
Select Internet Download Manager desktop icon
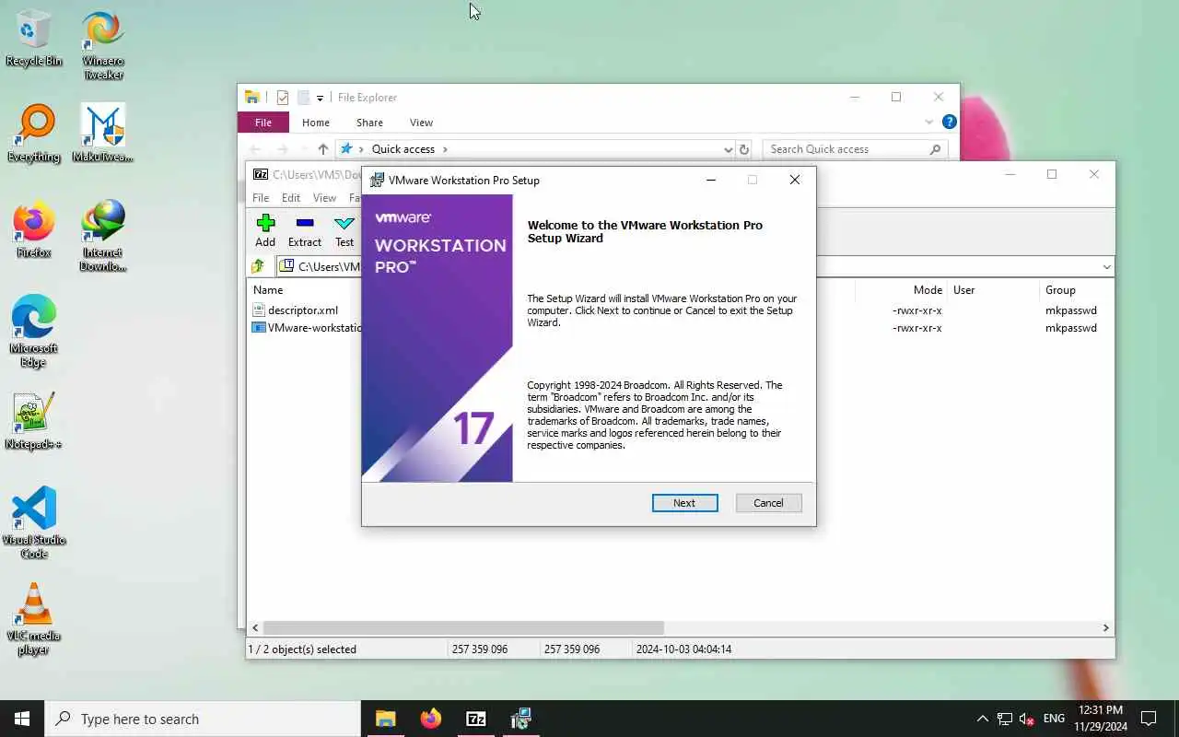tap(103, 237)
